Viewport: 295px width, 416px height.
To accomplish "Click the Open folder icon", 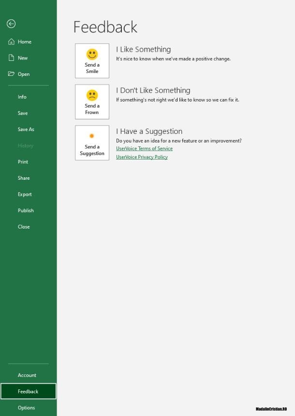I will (x=11, y=74).
